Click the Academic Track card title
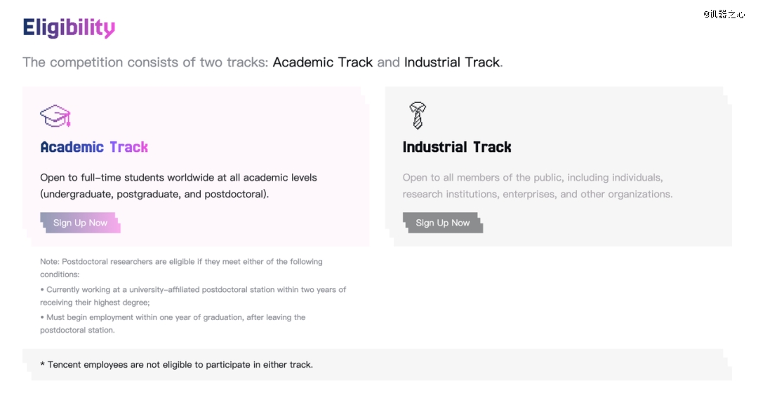The image size is (758, 395). 94,147
